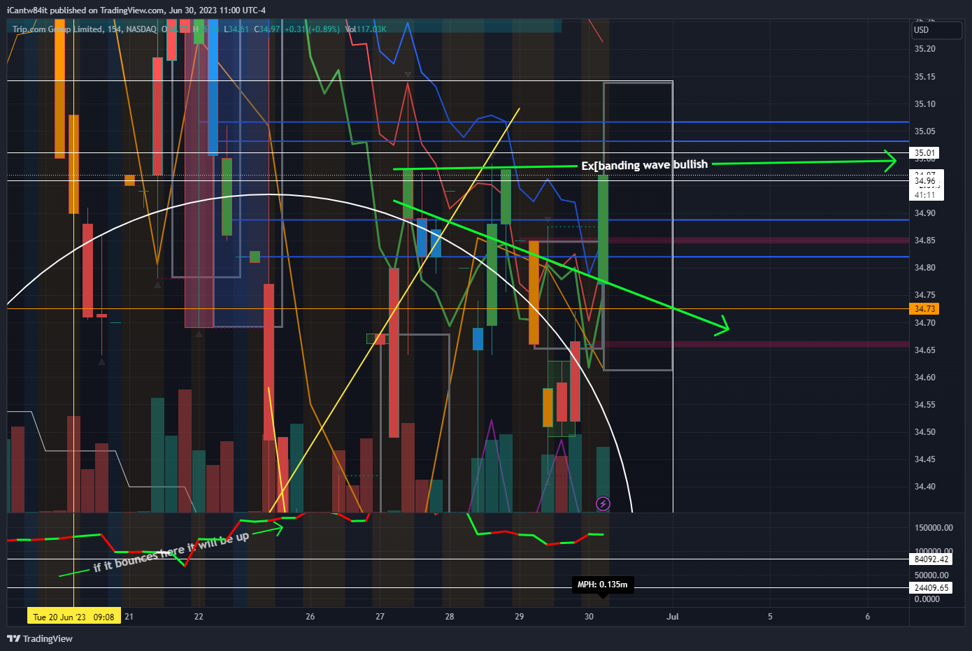The height and width of the screenshot is (651, 972).
Task: Click the 150000.00 volume axis label
Action: pyautogui.click(x=933, y=528)
